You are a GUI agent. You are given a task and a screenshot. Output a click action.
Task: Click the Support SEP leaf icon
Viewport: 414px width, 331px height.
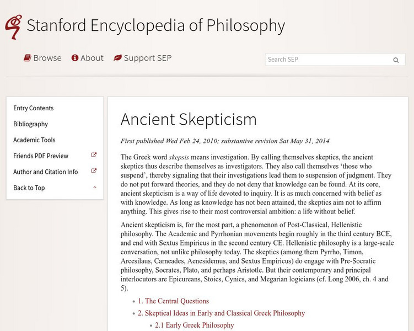tap(117, 57)
